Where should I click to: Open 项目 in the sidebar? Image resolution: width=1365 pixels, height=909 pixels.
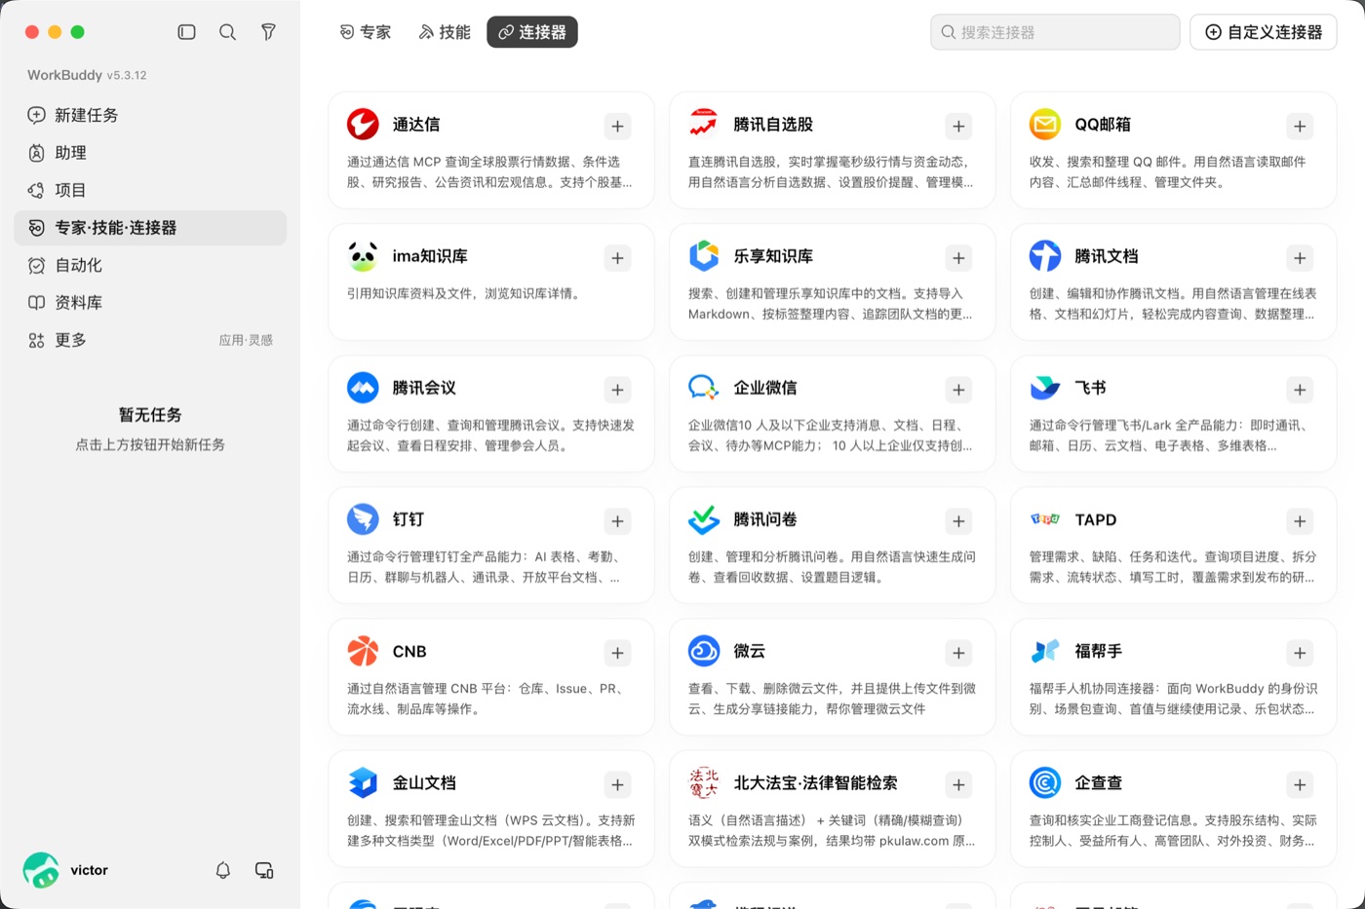[150, 190]
